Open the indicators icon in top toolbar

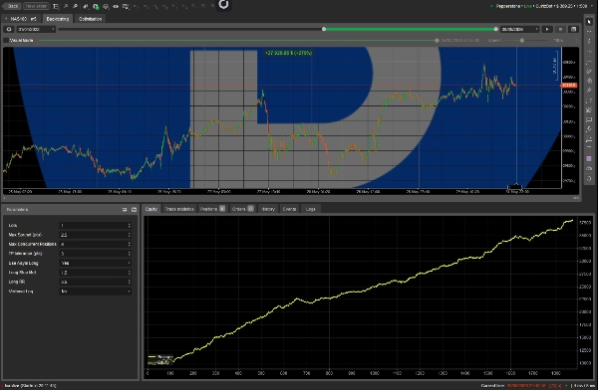(86, 6)
